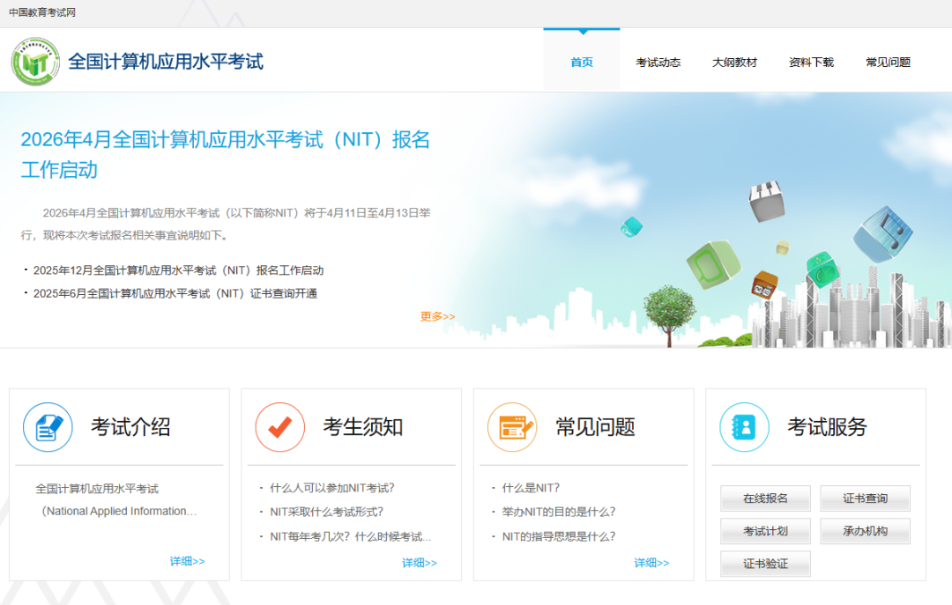The width and height of the screenshot is (952, 605).
Task: Open the 考试动态 menu item
Action: pos(658,62)
